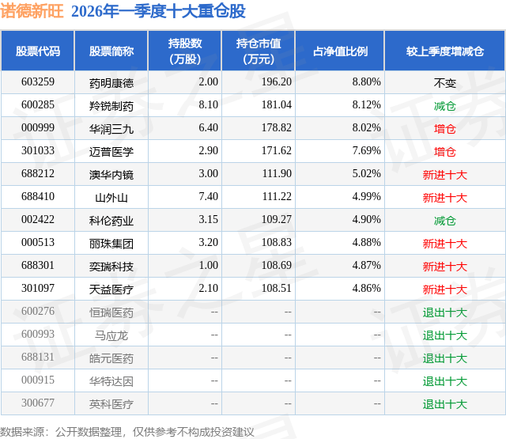Click the 股票简称 column header
This screenshot has height=439, width=506.
111,51
